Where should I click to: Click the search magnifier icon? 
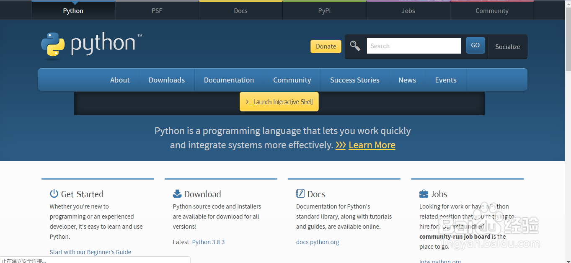355,46
